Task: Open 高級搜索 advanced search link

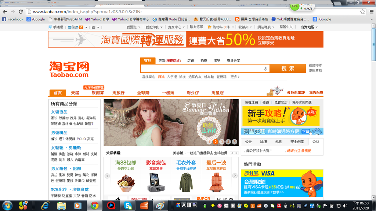Action: tap(315, 66)
